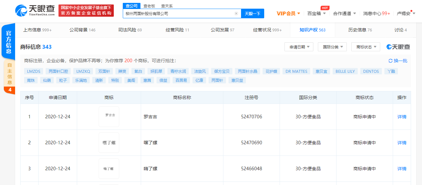Expand the 申请日期 filter dropdown
Viewport: 422px width, 185px height.
(x=299, y=47)
